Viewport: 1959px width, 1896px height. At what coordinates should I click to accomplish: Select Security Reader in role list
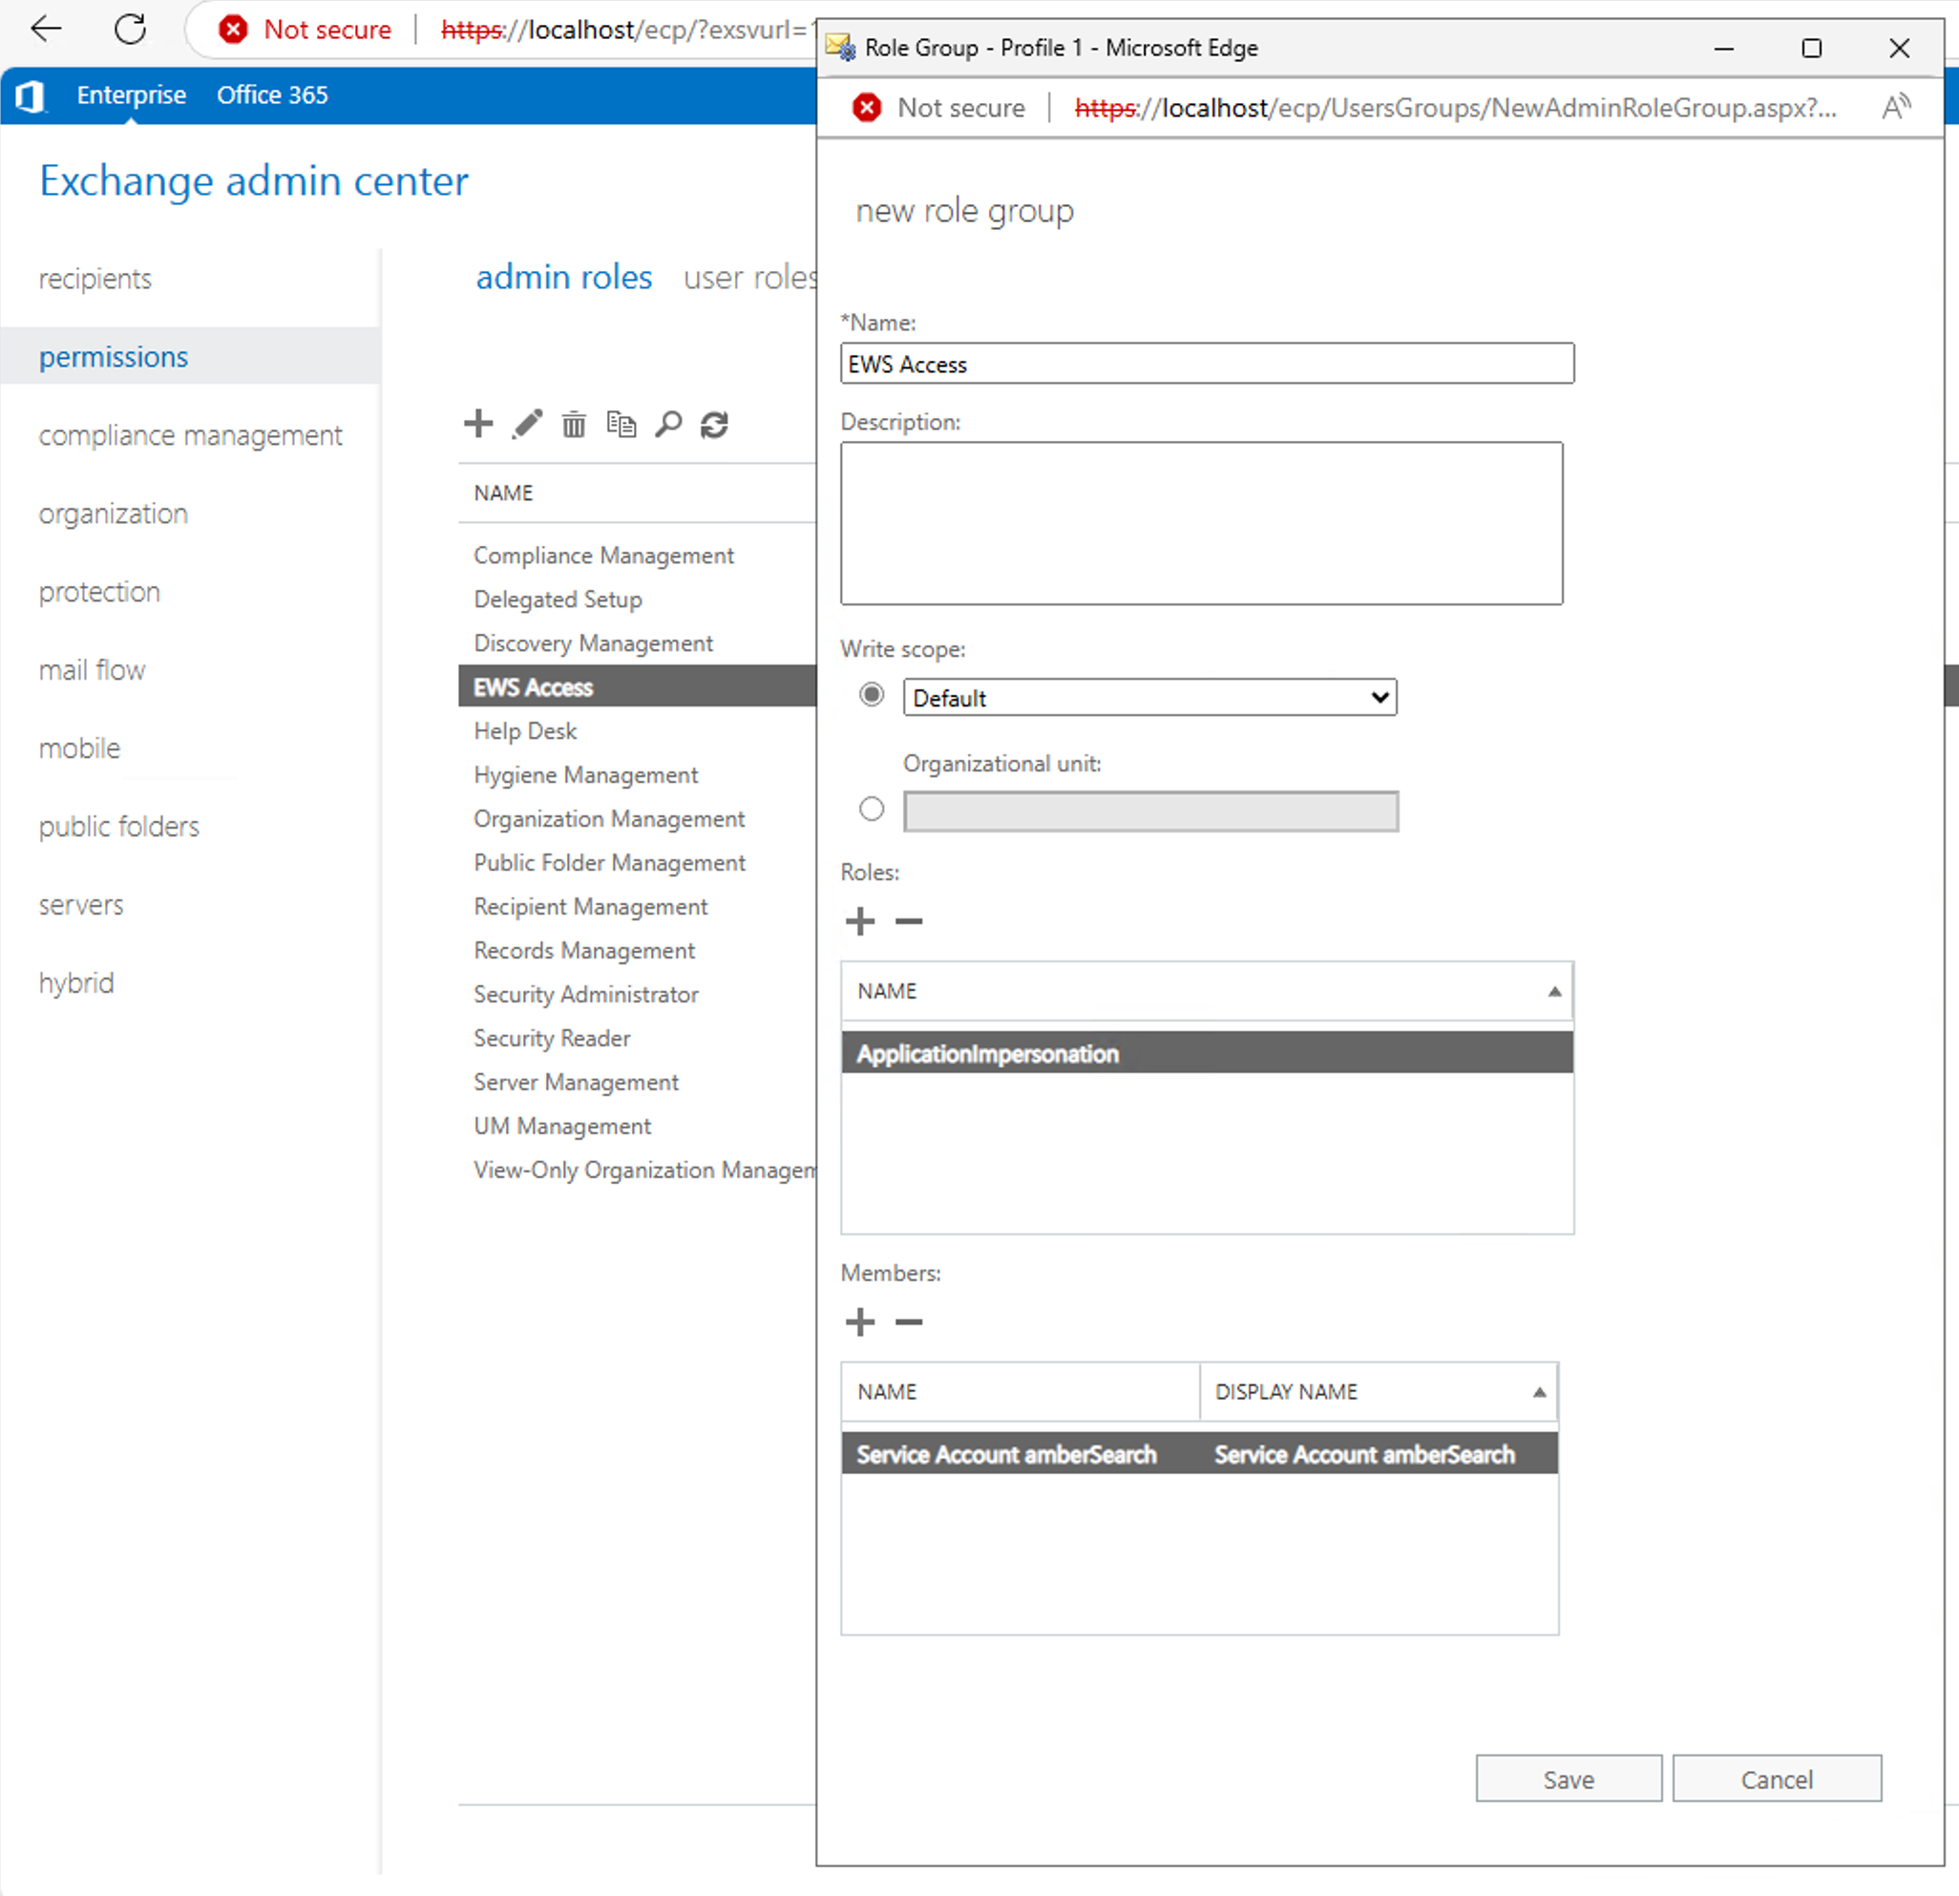click(x=552, y=1039)
